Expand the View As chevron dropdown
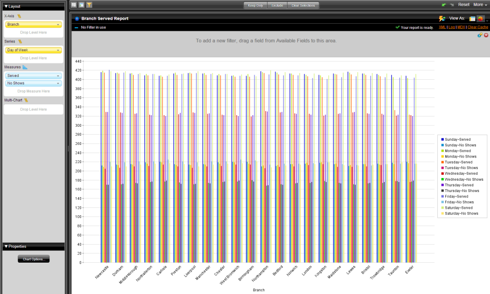 point(487,21)
